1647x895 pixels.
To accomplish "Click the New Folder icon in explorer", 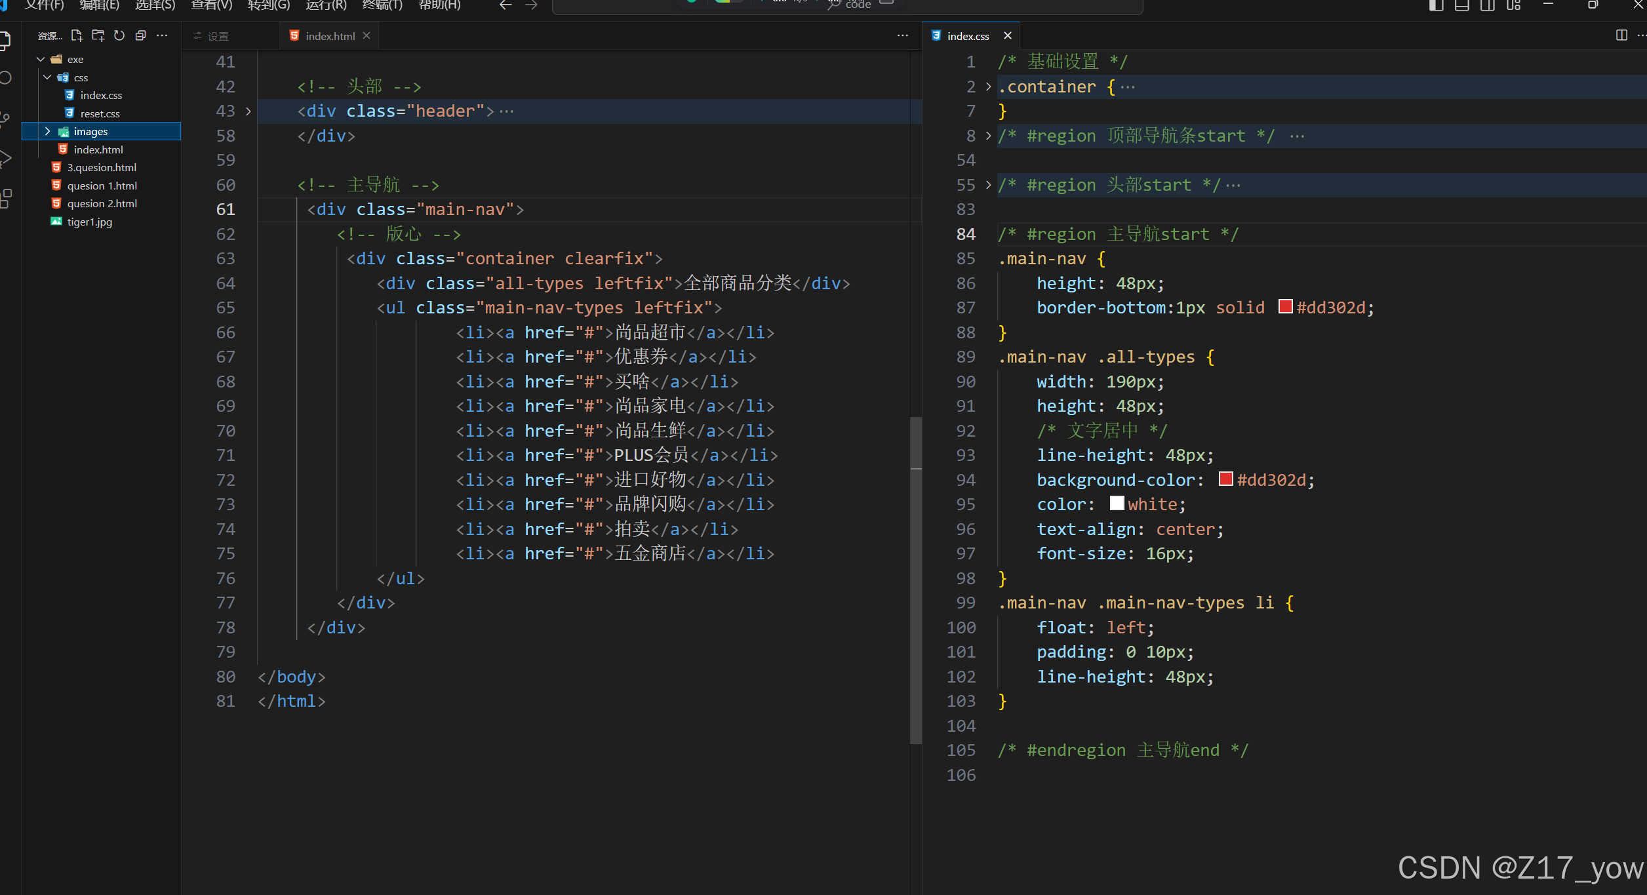I will [x=98, y=35].
